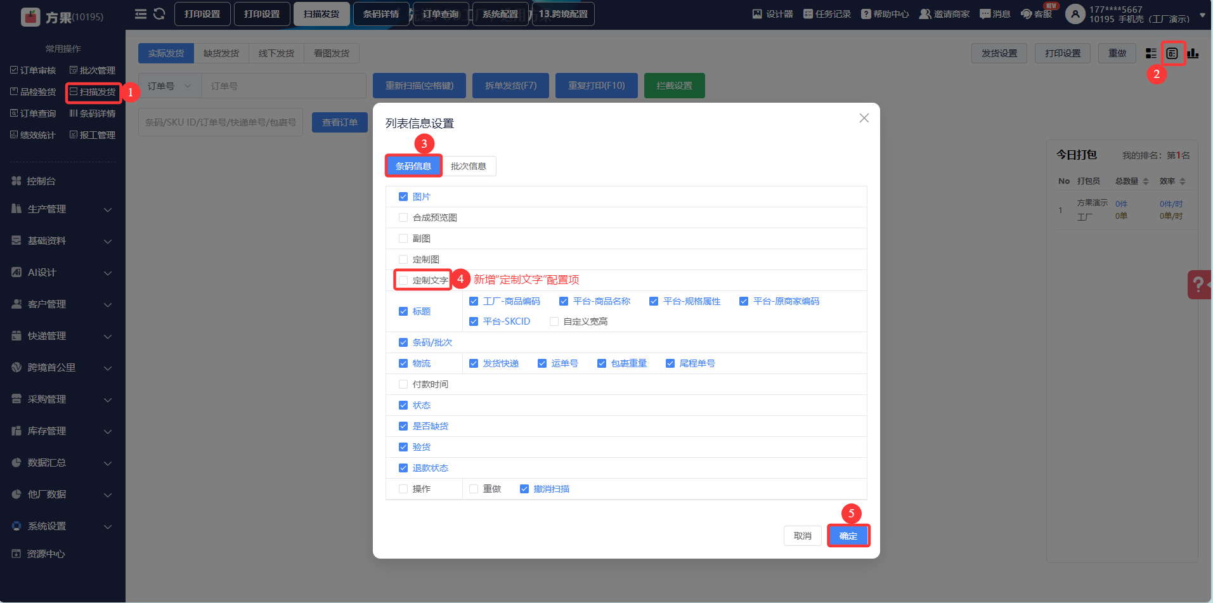Click the 数据汇总 sidebar icon
Image resolution: width=1213 pixels, height=603 pixels.
(x=16, y=463)
